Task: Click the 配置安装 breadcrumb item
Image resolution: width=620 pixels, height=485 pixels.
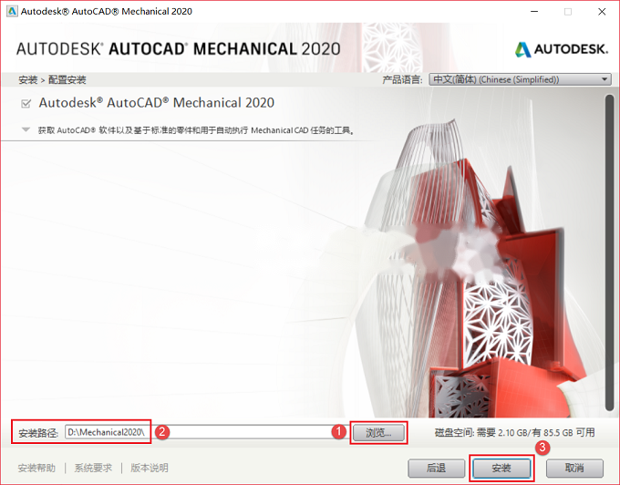Action: [x=67, y=80]
